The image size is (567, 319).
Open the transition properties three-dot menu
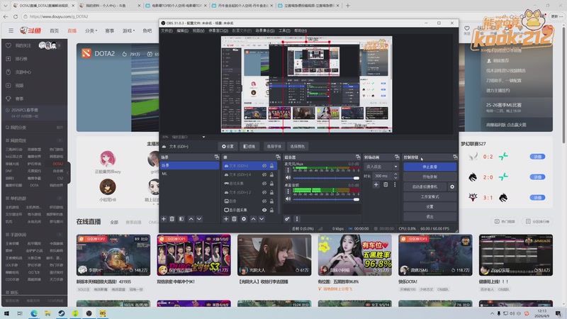(x=395, y=184)
